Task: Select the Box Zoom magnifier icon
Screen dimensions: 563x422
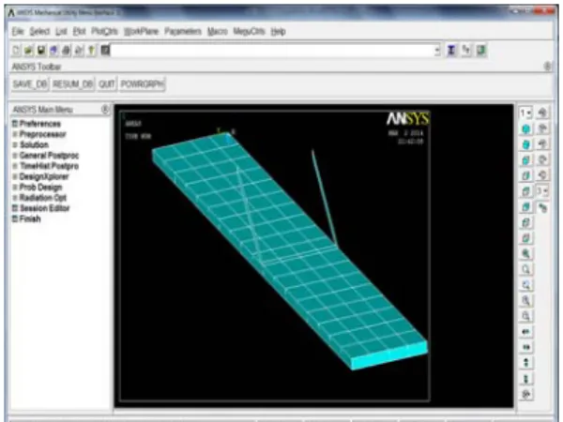Action: 525,269
